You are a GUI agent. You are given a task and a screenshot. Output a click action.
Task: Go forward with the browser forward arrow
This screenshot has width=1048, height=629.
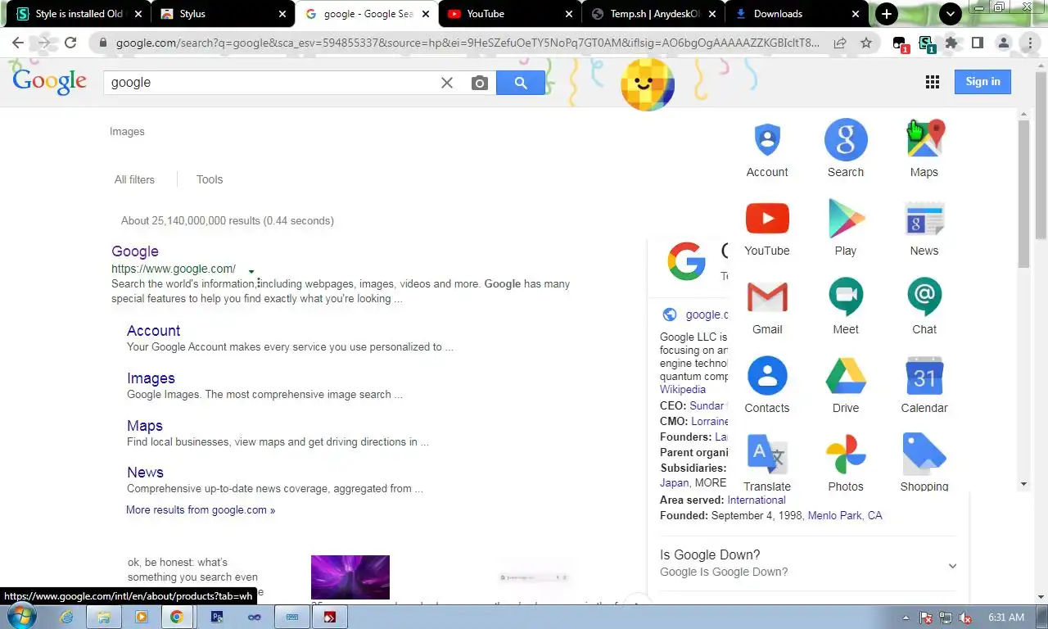coord(44,43)
